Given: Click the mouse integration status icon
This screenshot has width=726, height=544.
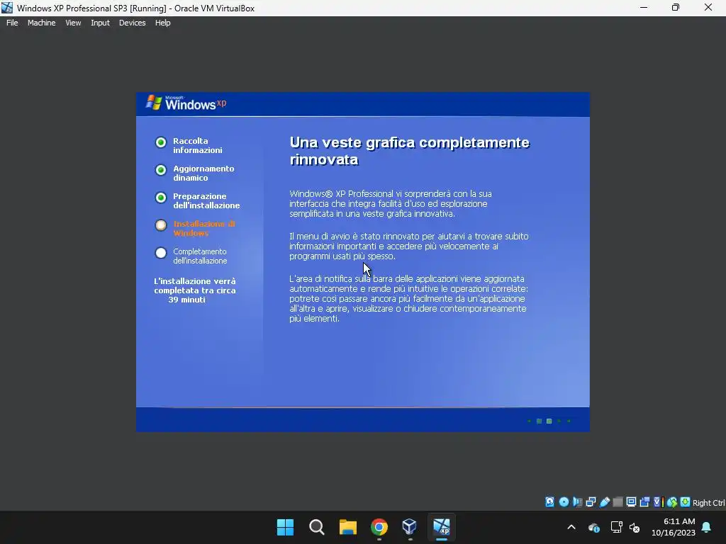Looking at the screenshot, I should 672,502.
